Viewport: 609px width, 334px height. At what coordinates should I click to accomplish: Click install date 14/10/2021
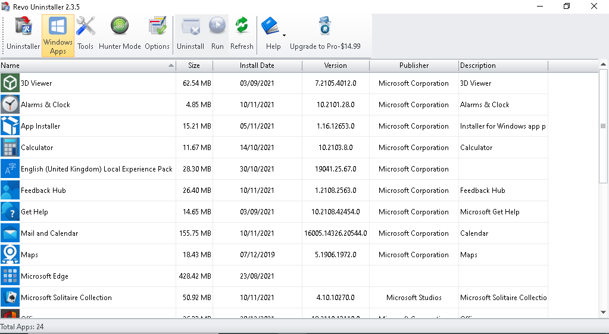(x=257, y=148)
